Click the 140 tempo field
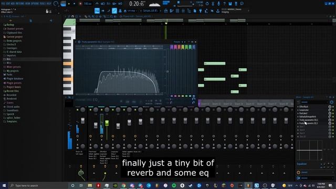 (x=88, y=4)
